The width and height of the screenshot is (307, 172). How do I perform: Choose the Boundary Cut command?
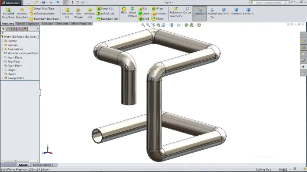107,18
